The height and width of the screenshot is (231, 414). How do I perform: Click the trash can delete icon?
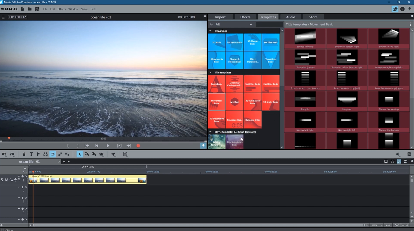pos(24,154)
